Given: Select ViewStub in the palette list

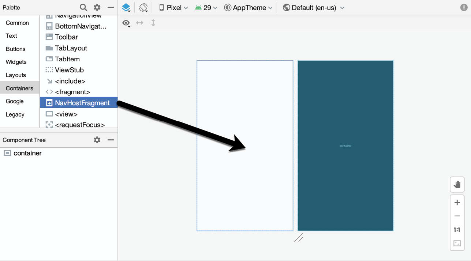Looking at the screenshot, I should pyautogui.click(x=79, y=70).
